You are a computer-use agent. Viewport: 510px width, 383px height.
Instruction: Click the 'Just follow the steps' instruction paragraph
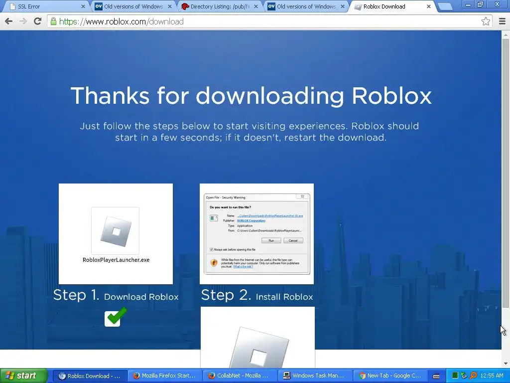pyautogui.click(x=250, y=132)
